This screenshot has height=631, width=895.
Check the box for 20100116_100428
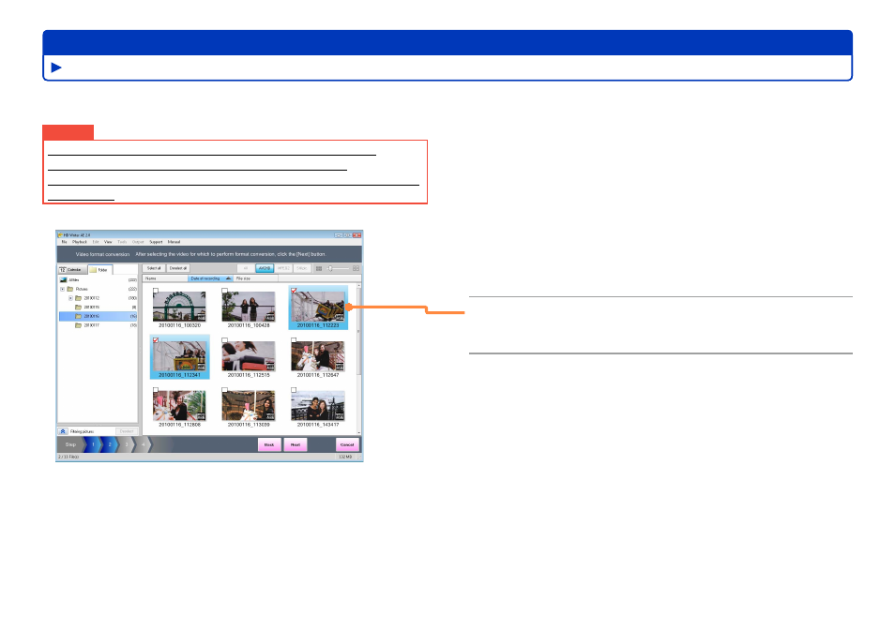(224, 291)
